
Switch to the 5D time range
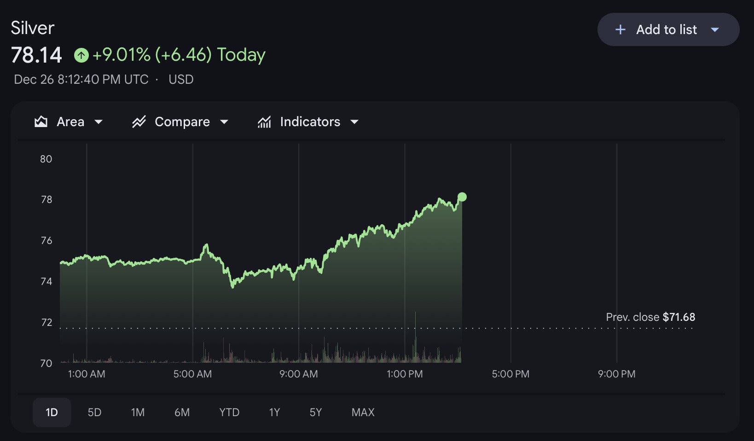(94, 412)
